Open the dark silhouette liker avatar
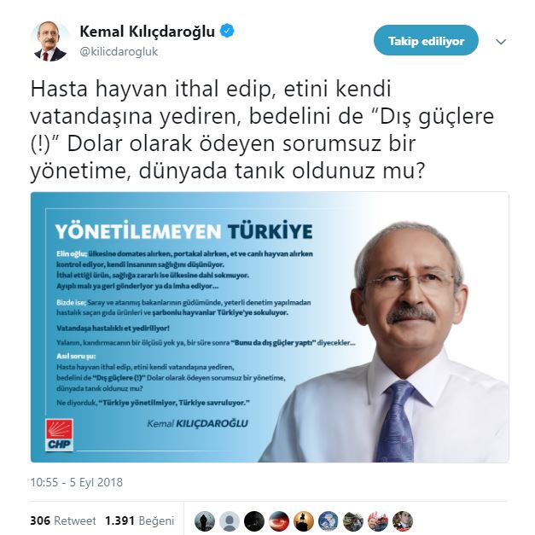Viewport: 535px width, 535px height. pos(205,521)
